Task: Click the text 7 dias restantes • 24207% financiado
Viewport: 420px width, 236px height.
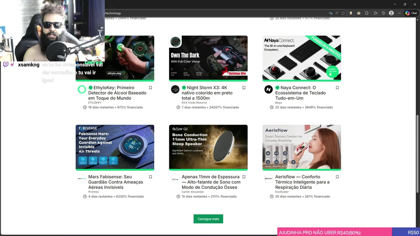Action: pos(210,108)
